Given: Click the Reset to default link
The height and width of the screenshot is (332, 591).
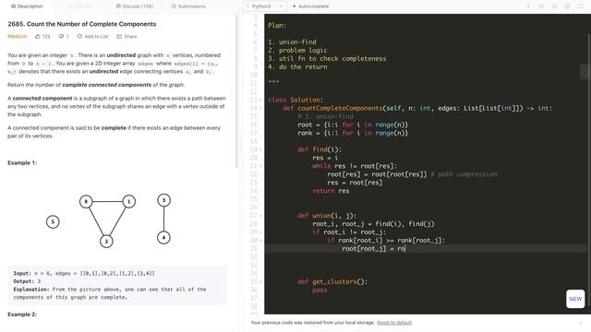Looking at the screenshot, I should [x=394, y=323].
